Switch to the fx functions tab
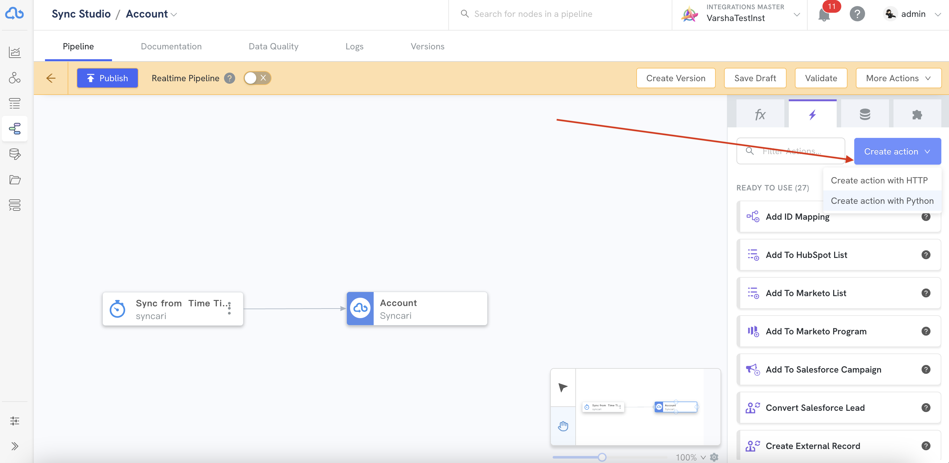 tap(760, 114)
